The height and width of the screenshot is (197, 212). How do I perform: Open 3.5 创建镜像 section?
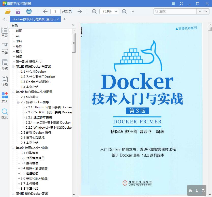click(x=29, y=173)
